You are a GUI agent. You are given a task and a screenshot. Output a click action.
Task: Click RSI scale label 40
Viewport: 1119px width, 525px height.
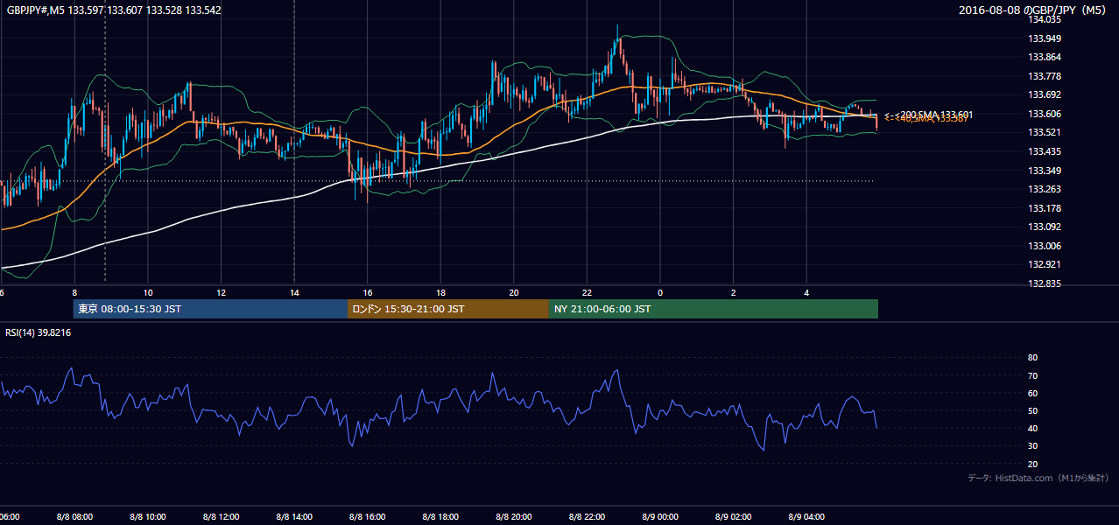pyautogui.click(x=1032, y=428)
